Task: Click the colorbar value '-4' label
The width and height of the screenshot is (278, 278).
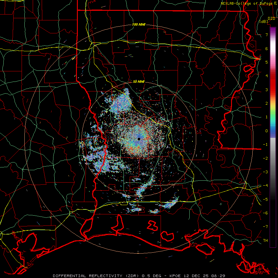Action: (265, 185)
